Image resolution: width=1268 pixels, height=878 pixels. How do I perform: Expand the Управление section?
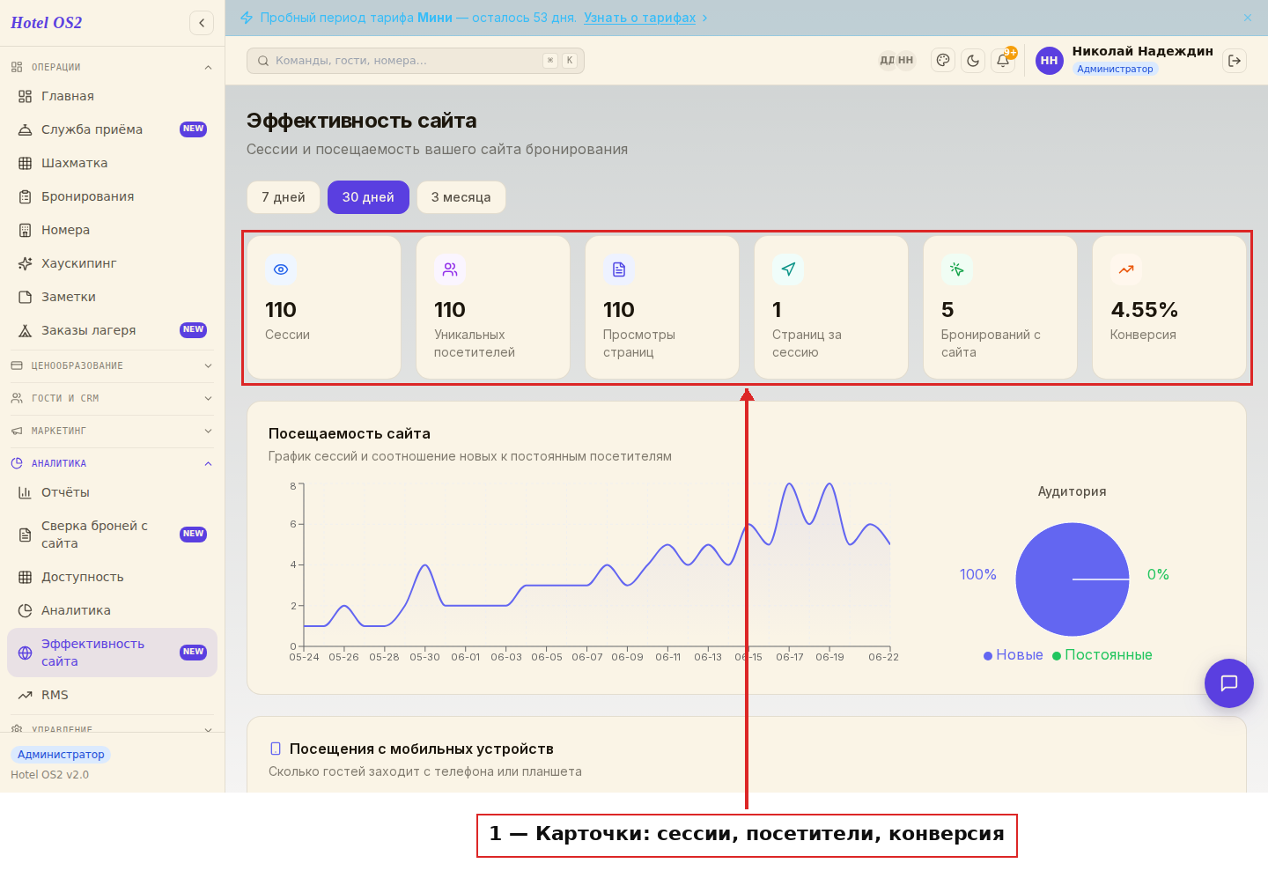(112, 729)
